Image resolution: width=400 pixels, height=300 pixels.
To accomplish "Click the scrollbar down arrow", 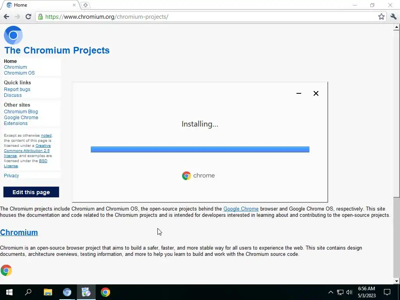I will 396,281.
